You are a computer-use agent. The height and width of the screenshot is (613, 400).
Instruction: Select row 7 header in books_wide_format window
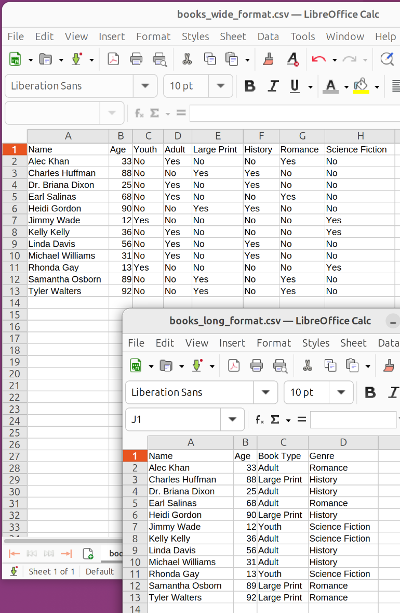[x=15, y=221]
